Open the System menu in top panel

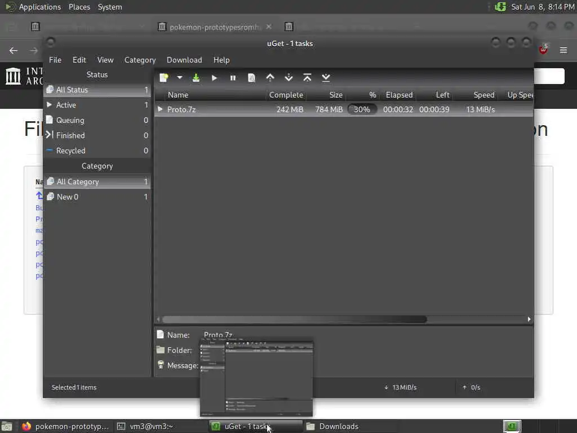coord(110,7)
